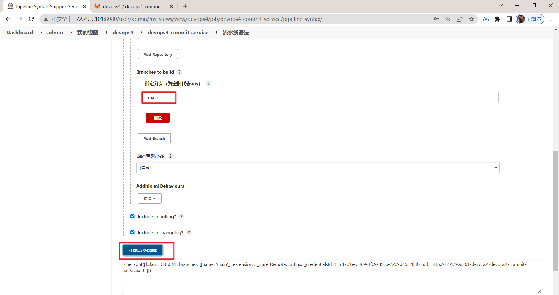Open the profile avatar labeled 已暂停
Screen dimensions: 559x295
pyautogui.click(x=530, y=19)
